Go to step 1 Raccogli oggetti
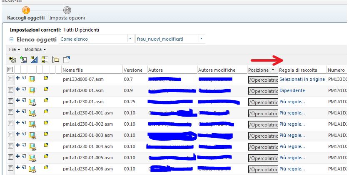The width and height of the screenshot is (349, 175). pyautogui.click(x=26, y=14)
